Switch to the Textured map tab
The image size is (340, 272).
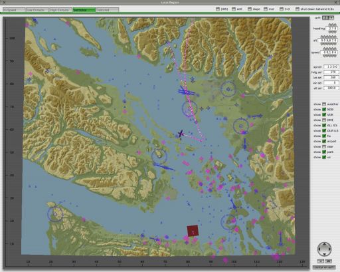tap(108, 10)
